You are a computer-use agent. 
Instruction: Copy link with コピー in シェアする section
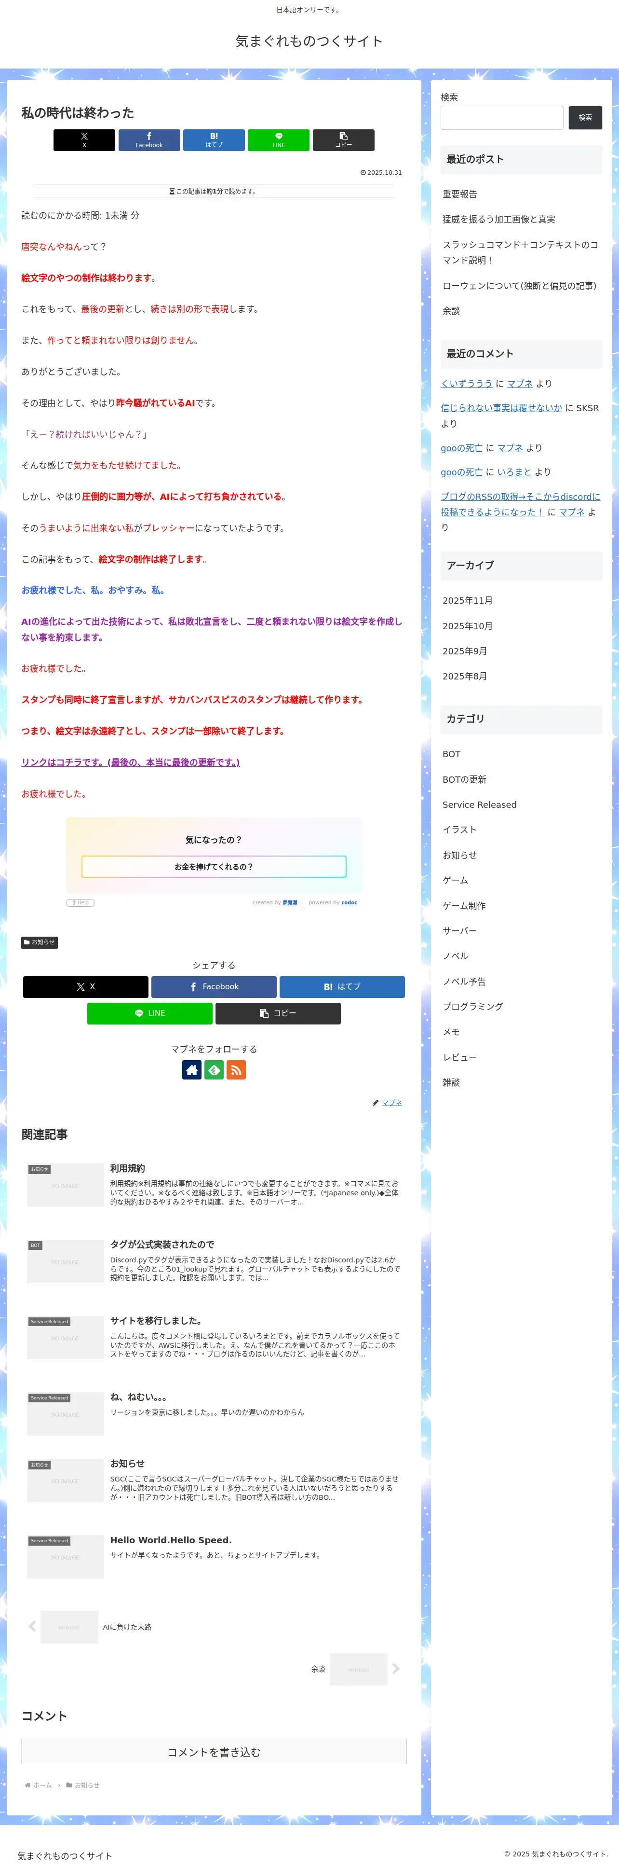pos(278,1013)
